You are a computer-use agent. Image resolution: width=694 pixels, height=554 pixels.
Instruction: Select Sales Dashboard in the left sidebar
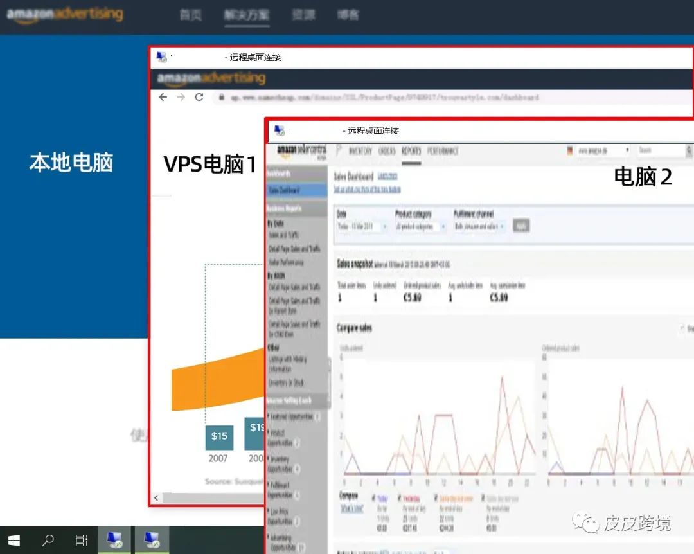(296, 190)
